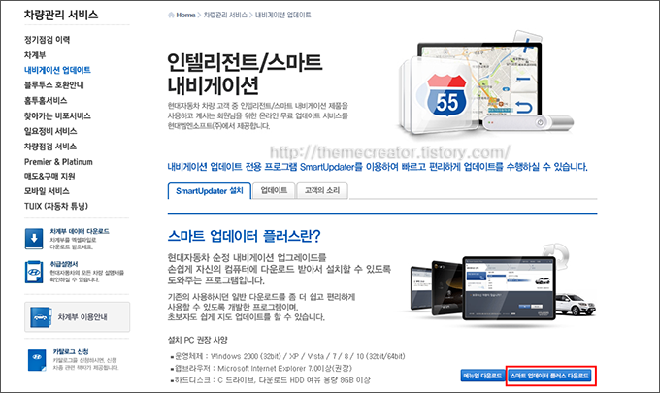Open 모바일 서비스 in the sidebar
Viewport: 660px width, 393px height.
pos(47,191)
